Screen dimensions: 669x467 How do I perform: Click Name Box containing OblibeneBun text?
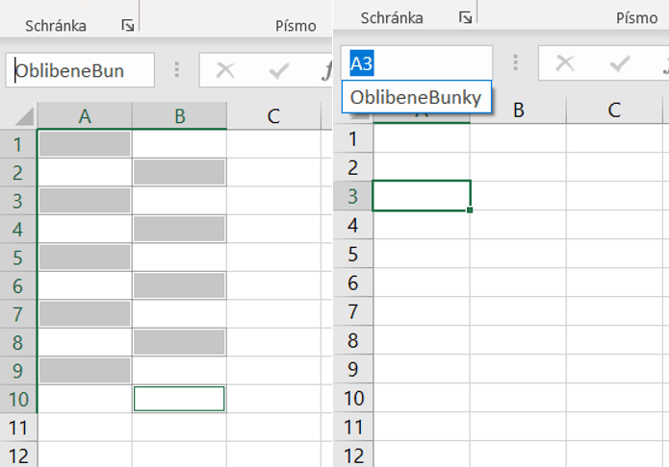click(x=81, y=70)
